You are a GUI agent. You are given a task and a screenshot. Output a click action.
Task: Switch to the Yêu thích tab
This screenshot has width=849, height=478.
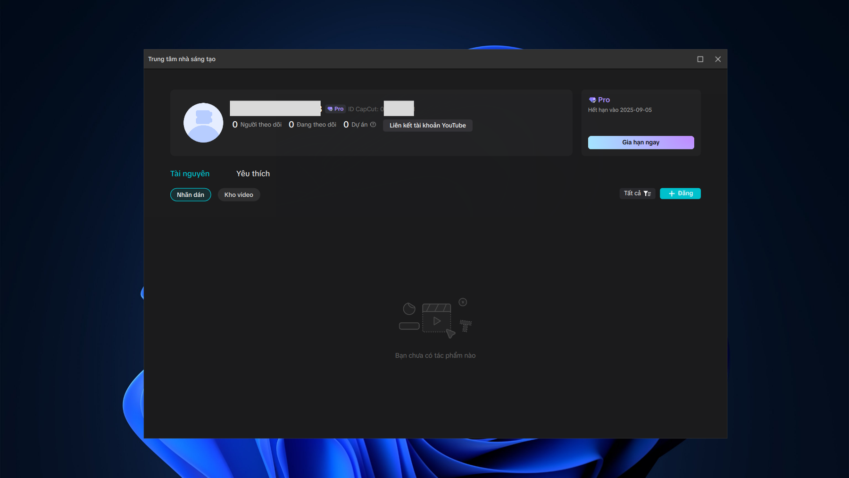coord(253,174)
